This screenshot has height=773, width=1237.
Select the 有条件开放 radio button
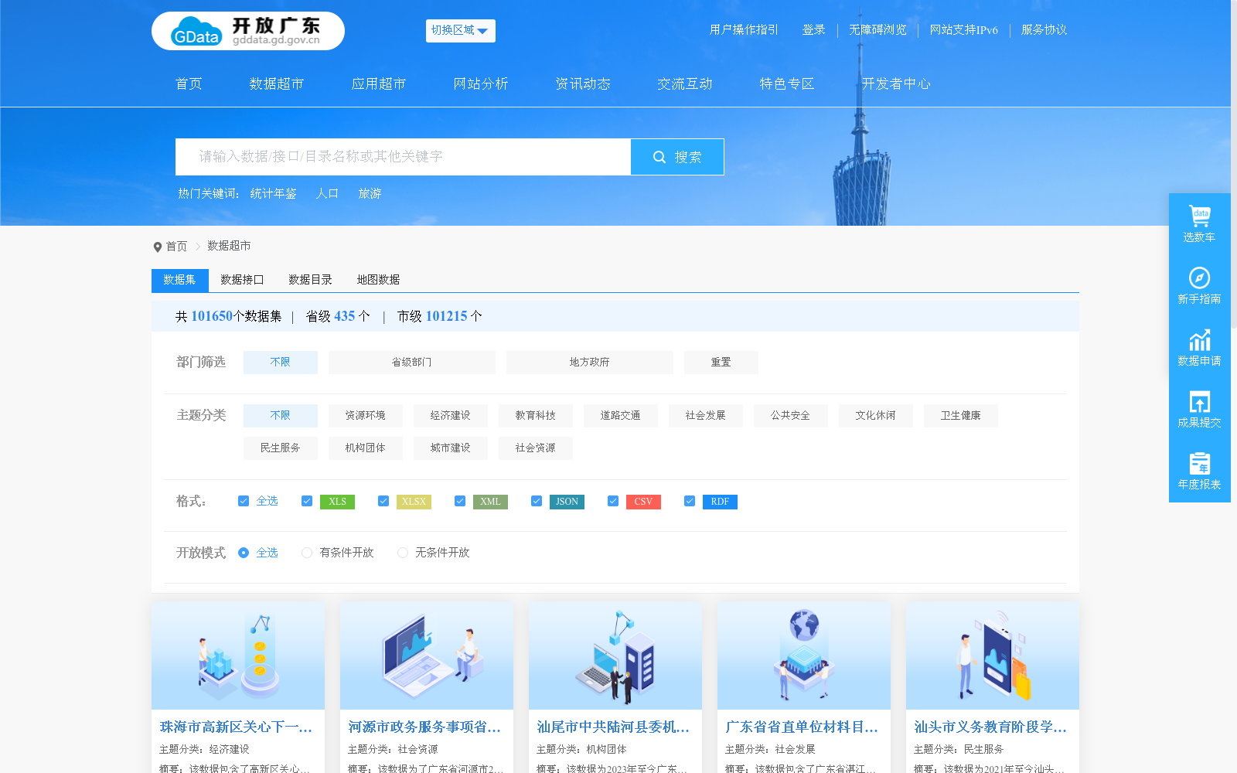coord(307,553)
